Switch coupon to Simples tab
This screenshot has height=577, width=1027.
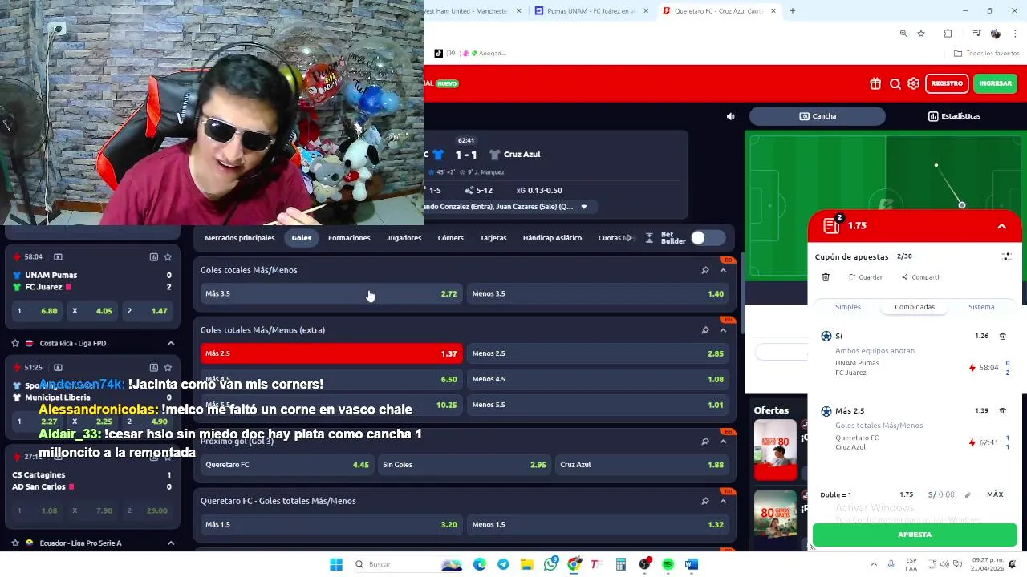[848, 307]
